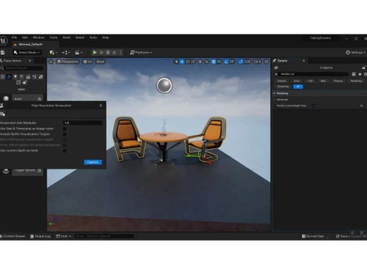This screenshot has width=367, height=275.
Task: Activate the Rotate tool in viewport toolbar
Action: click(187, 62)
